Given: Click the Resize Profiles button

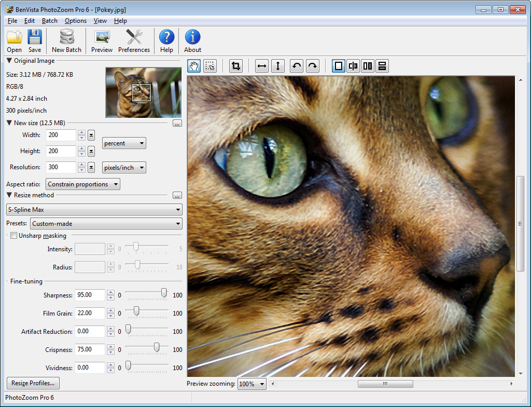Looking at the screenshot, I should (x=33, y=383).
